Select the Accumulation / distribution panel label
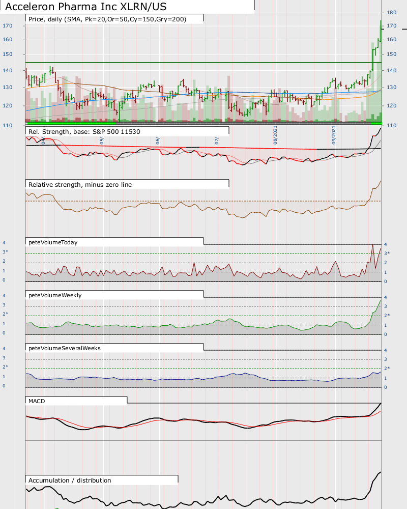Image resolution: width=407 pixels, height=509 pixels. pyautogui.click(x=70, y=480)
